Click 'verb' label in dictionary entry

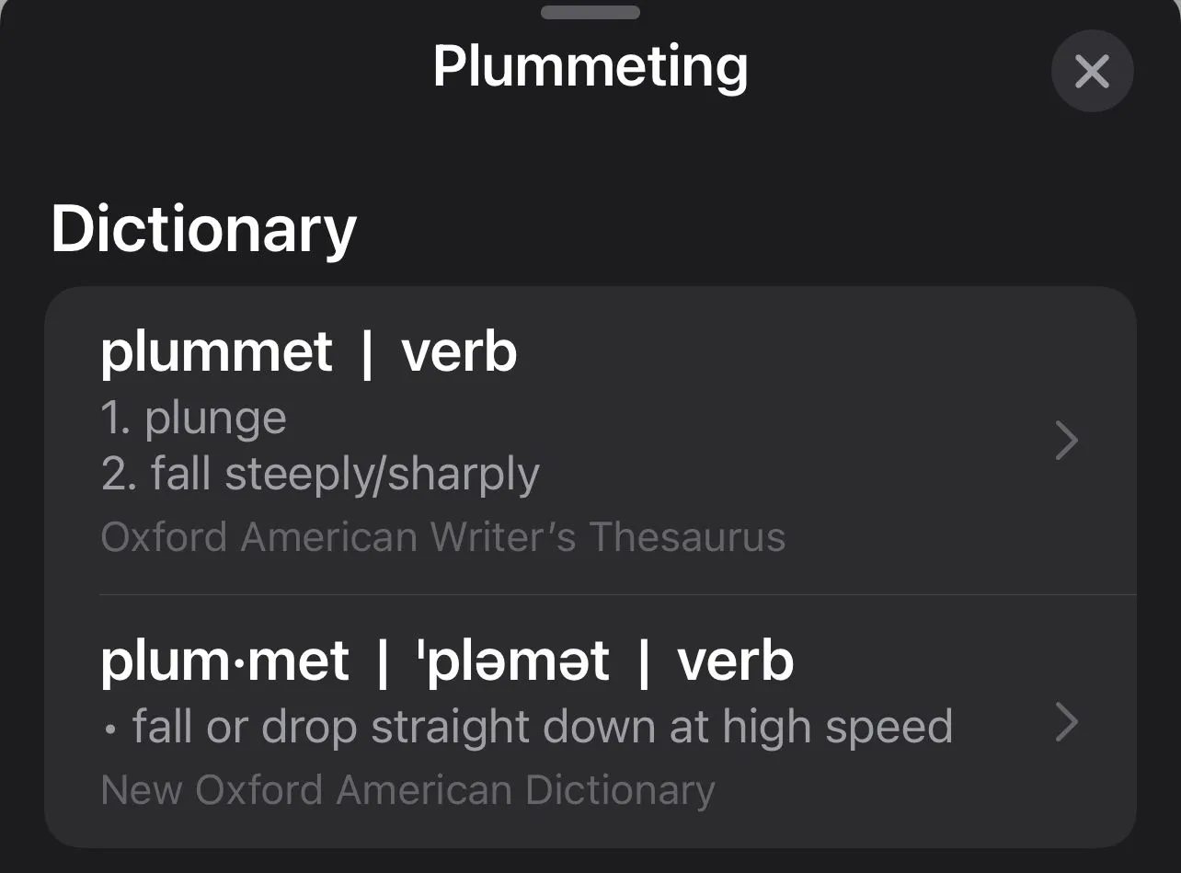(x=735, y=660)
